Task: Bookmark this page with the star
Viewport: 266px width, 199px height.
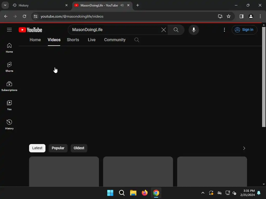Action: click(x=229, y=16)
